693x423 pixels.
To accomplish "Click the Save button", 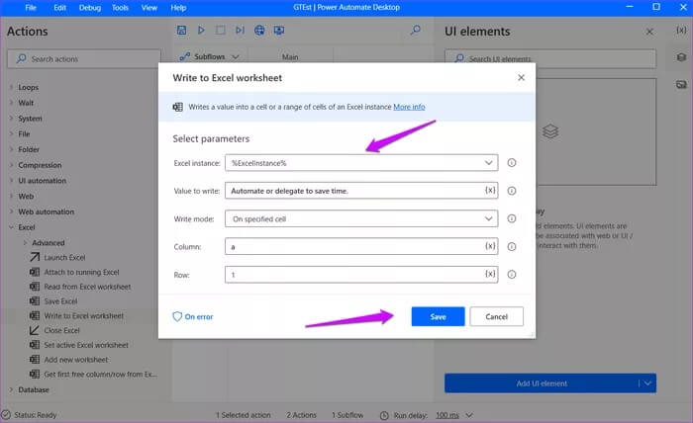I will 438,316.
